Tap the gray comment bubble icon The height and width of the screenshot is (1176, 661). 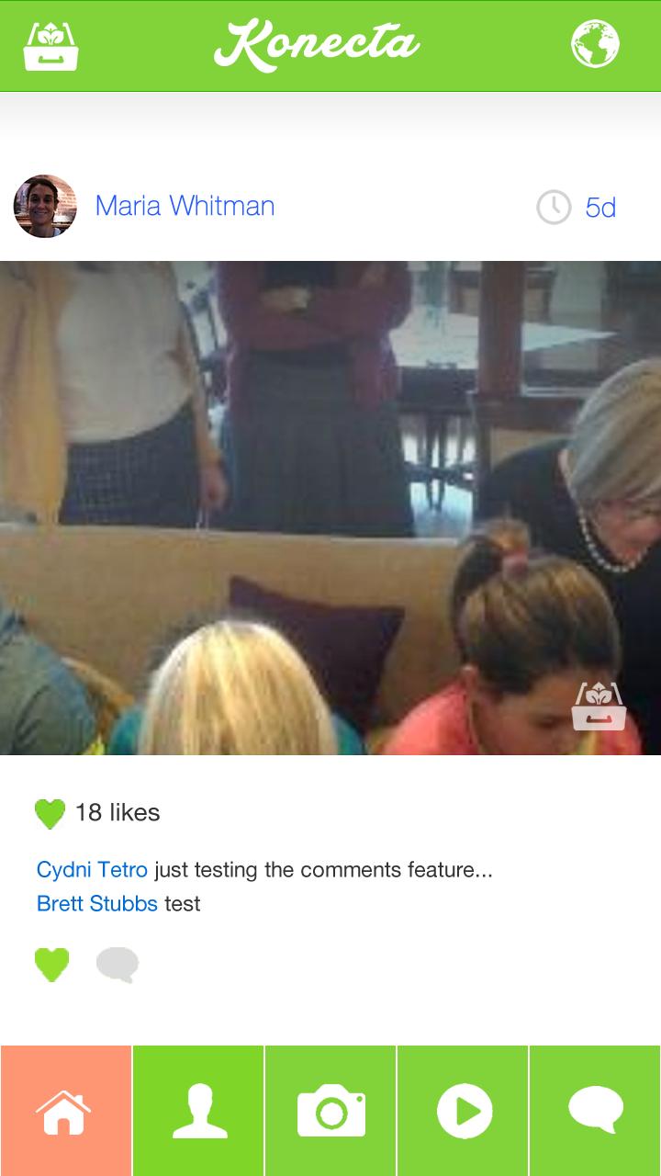pos(118,966)
